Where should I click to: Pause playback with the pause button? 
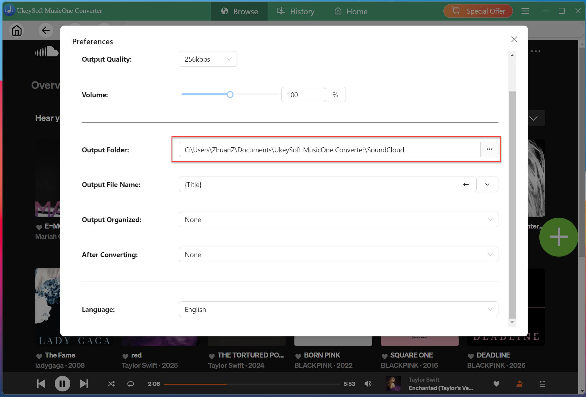(62, 384)
